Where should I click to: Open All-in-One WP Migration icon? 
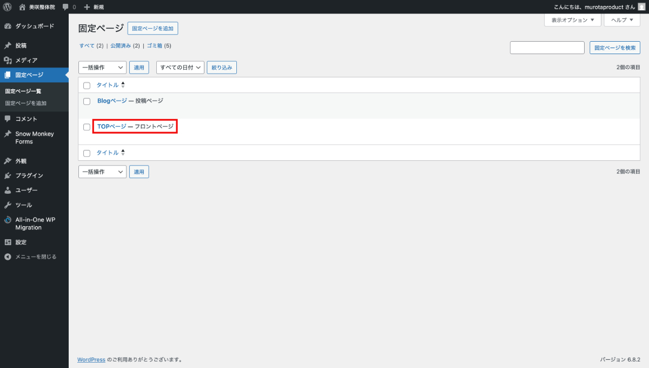click(8, 220)
